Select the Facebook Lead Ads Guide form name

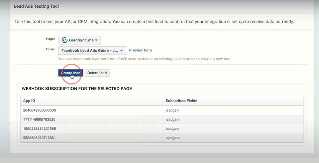(x=90, y=51)
